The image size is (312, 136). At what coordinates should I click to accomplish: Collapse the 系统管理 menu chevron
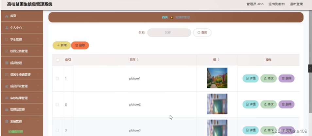[x=38, y=121]
